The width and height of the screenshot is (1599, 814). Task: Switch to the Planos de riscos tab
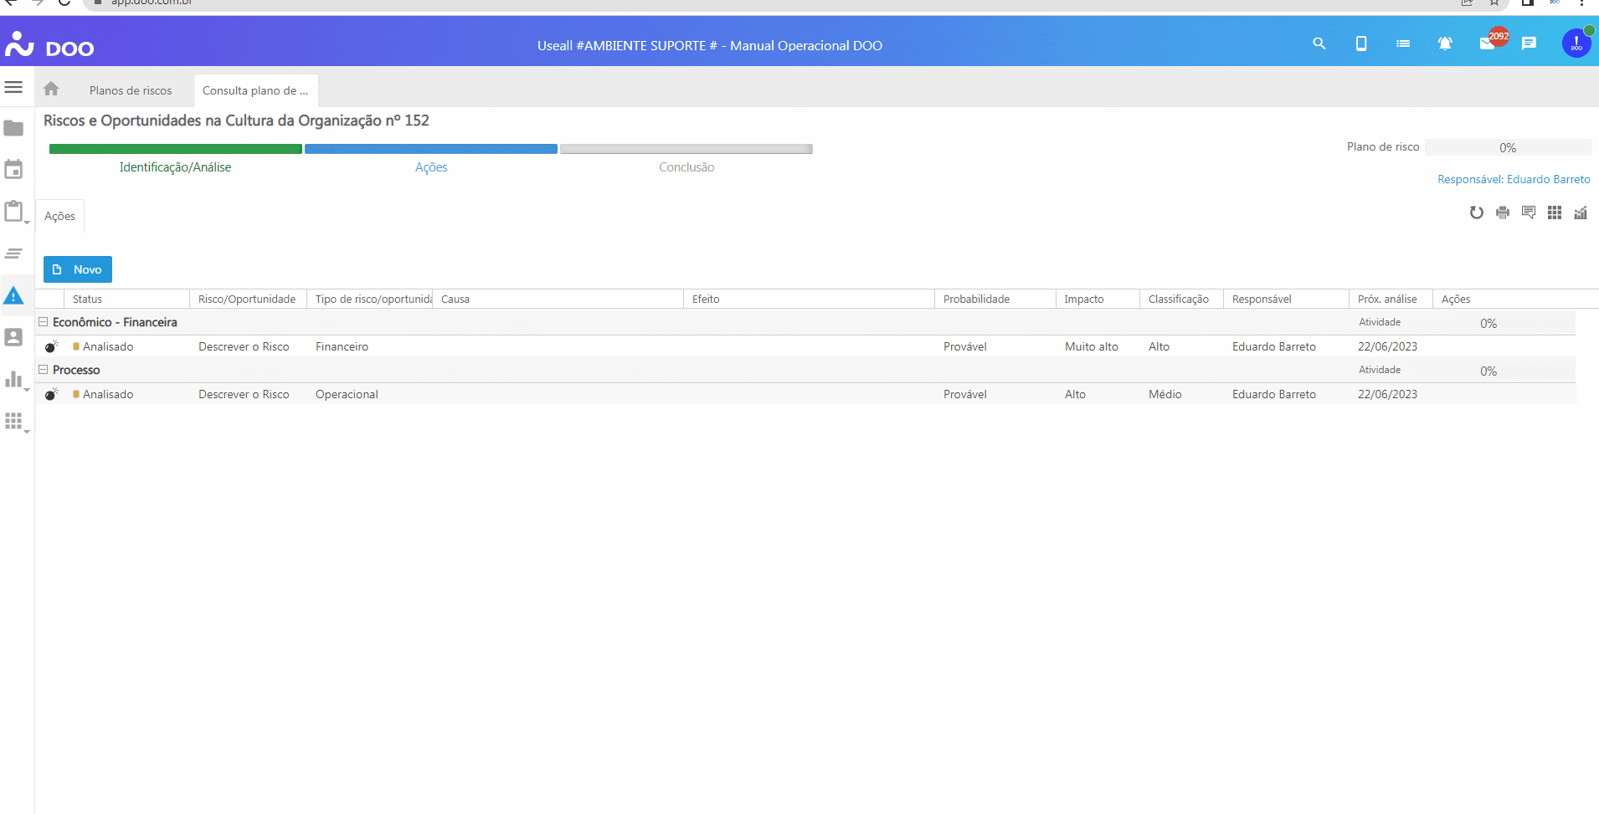pyautogui.click(x=131, y=90)
